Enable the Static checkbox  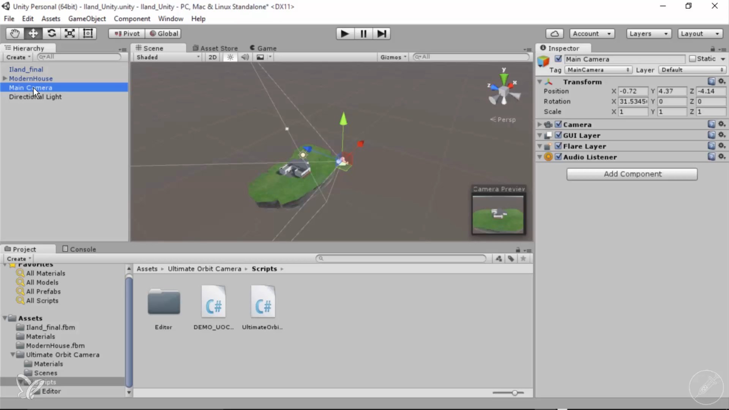pos(693,59)
